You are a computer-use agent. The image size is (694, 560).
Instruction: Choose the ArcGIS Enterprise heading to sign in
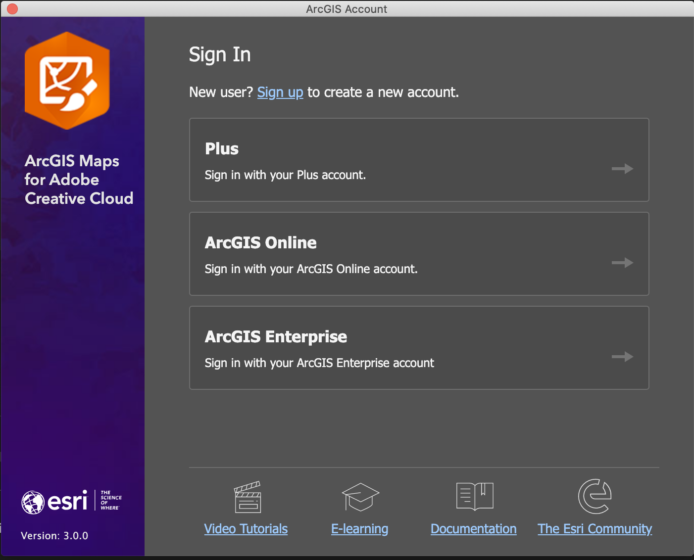click(276, 337)
